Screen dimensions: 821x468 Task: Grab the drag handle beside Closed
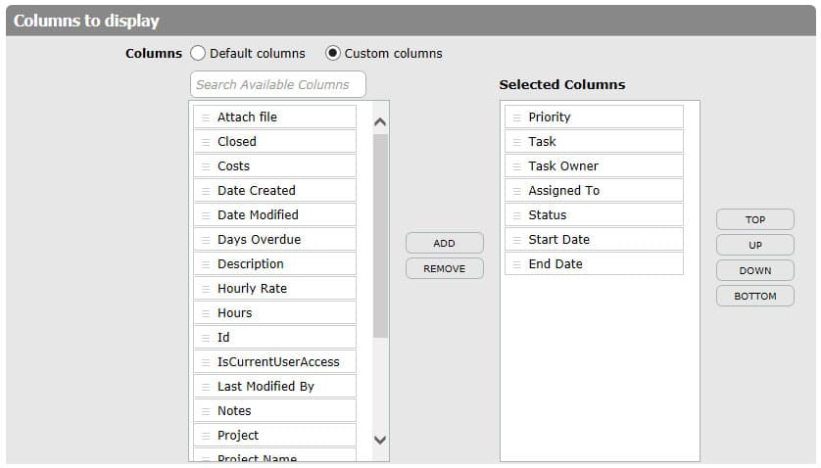tap(206, 142)
